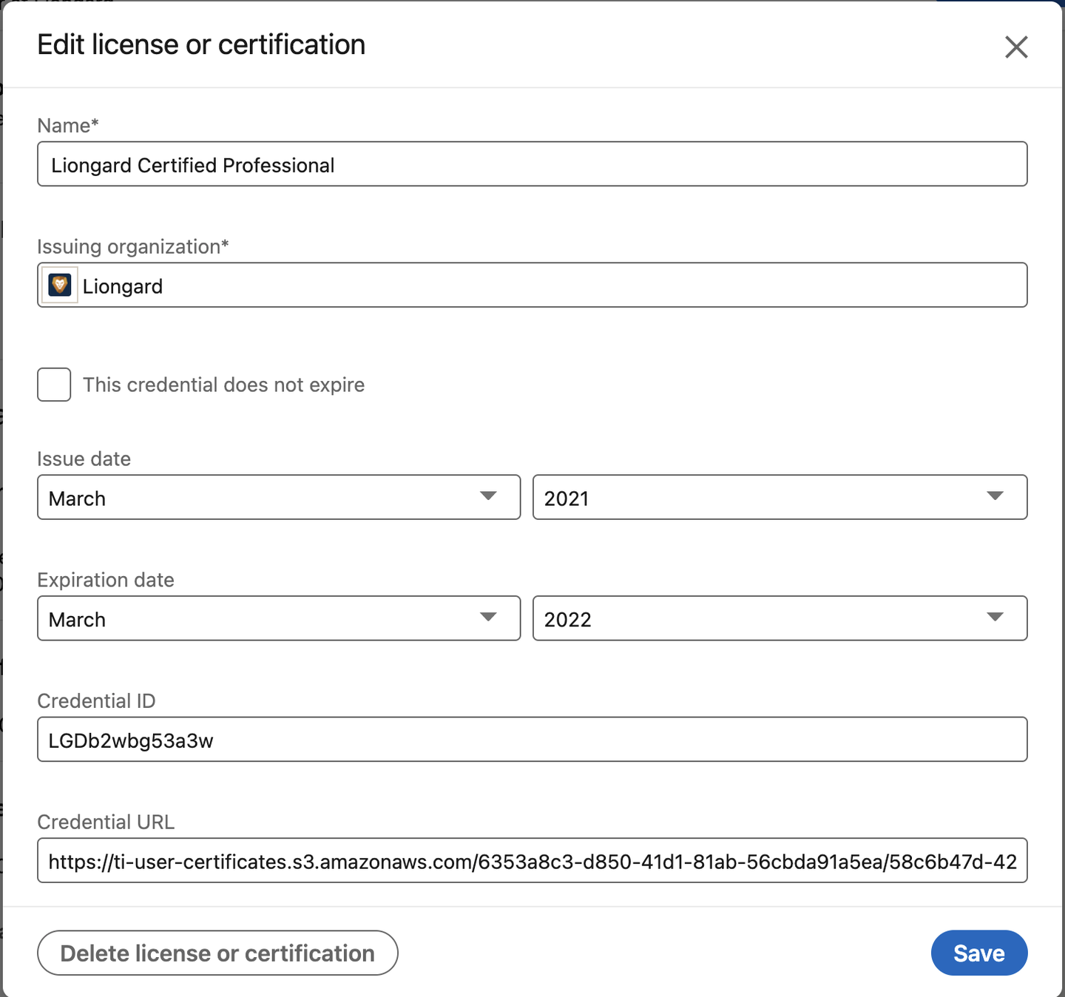
Task: Focus the Issuing organization input field
Action: [532, 285]
